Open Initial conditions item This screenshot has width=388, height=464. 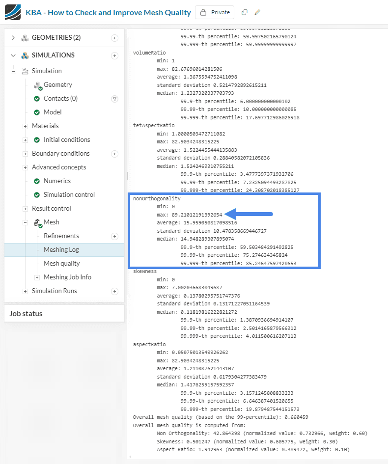pyautogui.click(x=67, y=139)
